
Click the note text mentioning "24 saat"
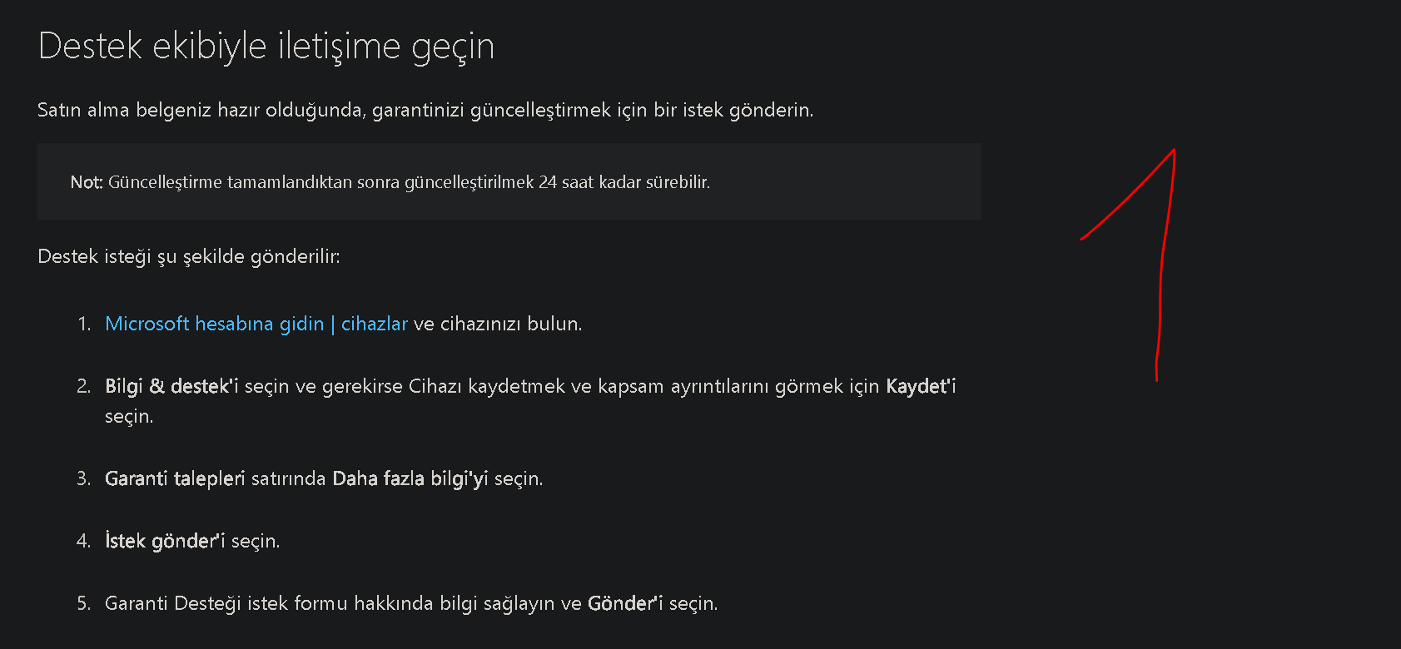[x=408, y=182]
